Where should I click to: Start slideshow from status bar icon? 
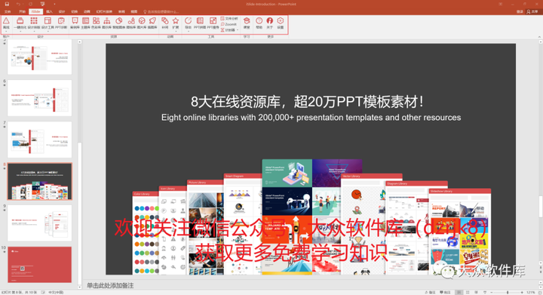coord(485,293)
